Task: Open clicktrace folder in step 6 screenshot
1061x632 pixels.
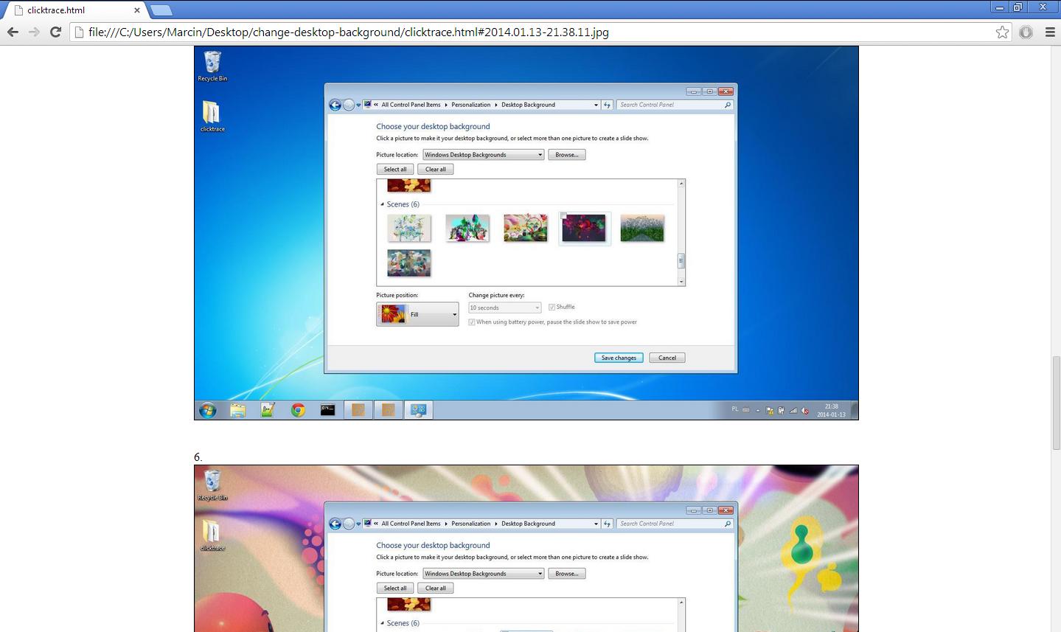Action: coord(212,535)
